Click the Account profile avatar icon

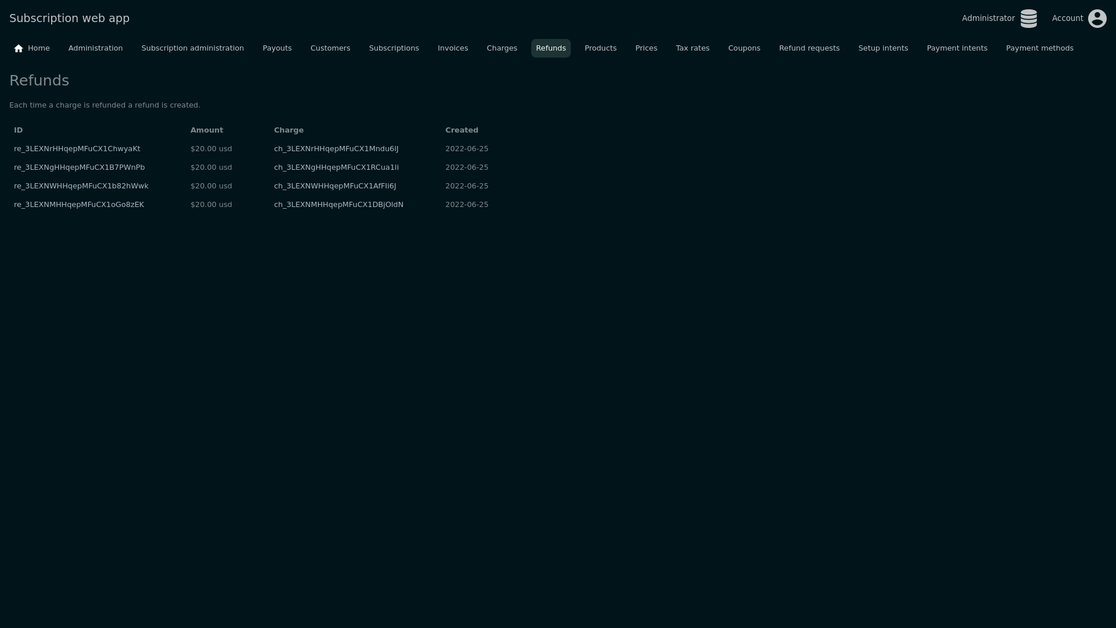[x=1097, y=19]
